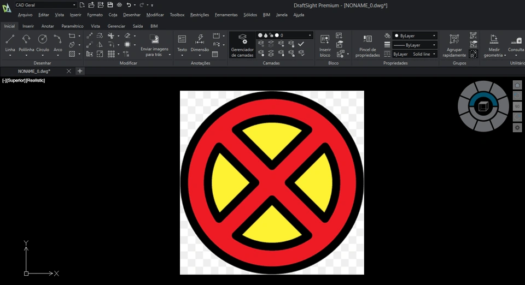The width and height of the screenshot is (525, 285).
Task: Click the 90 rotation button beside navigator
Action: click(x=517, y=106)
